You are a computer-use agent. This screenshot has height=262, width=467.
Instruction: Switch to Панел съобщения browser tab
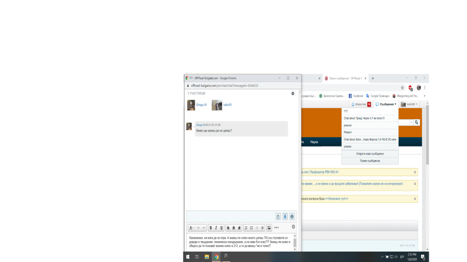click(346, 78)
